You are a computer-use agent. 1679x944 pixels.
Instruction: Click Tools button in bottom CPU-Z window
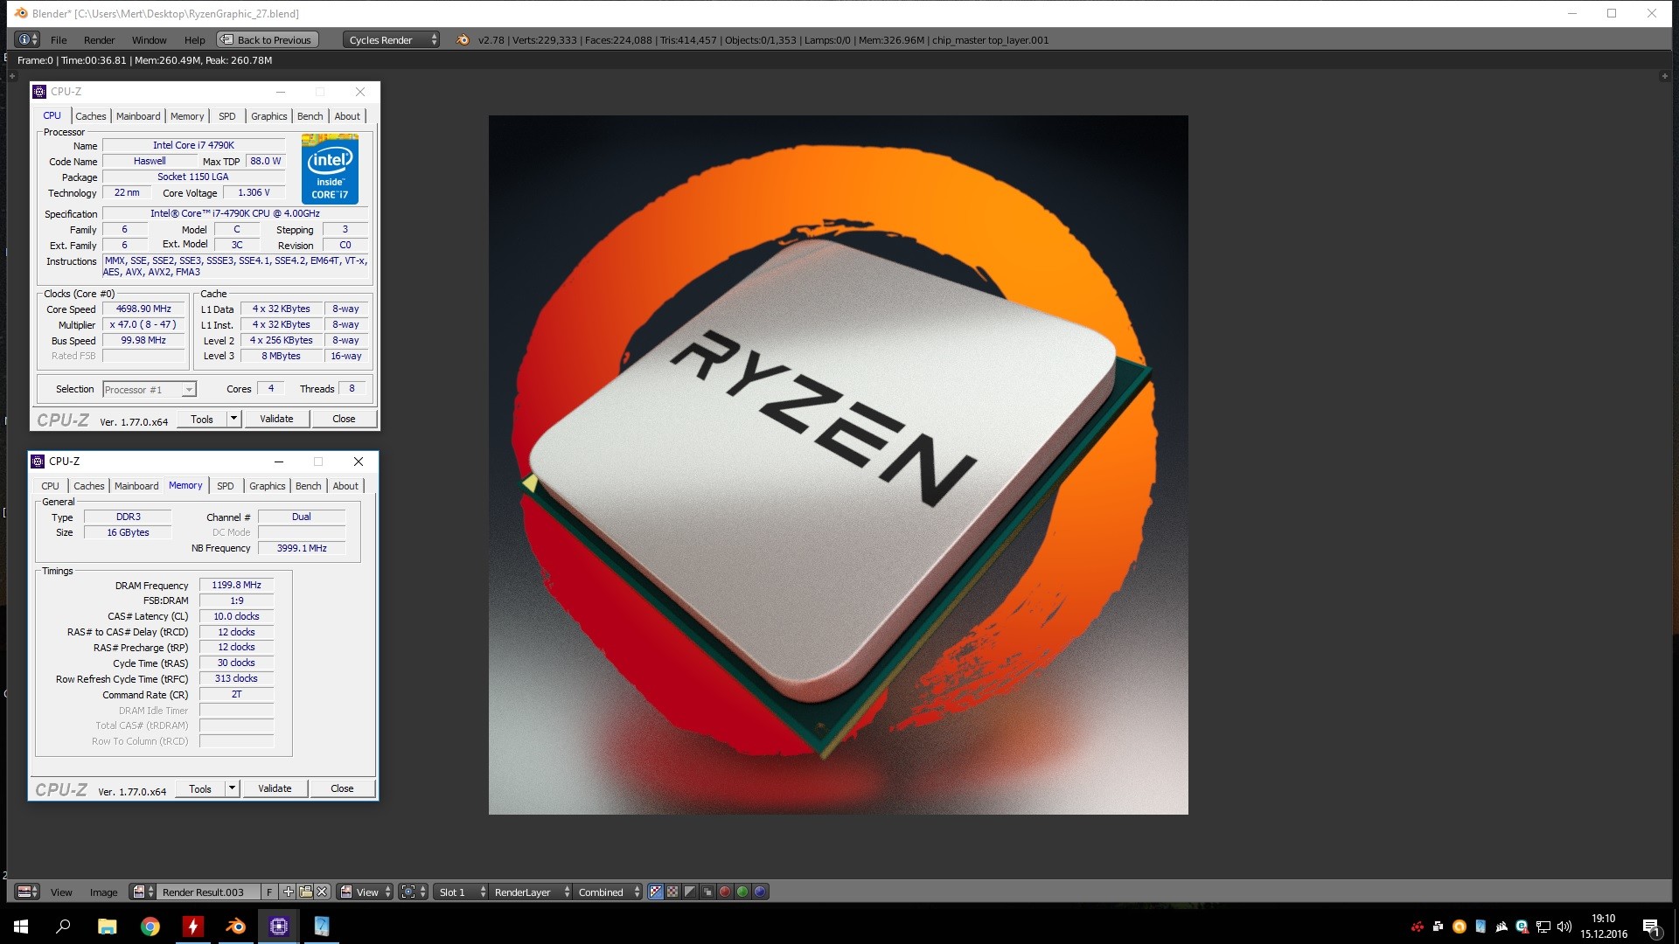click(x=200, y=788)
